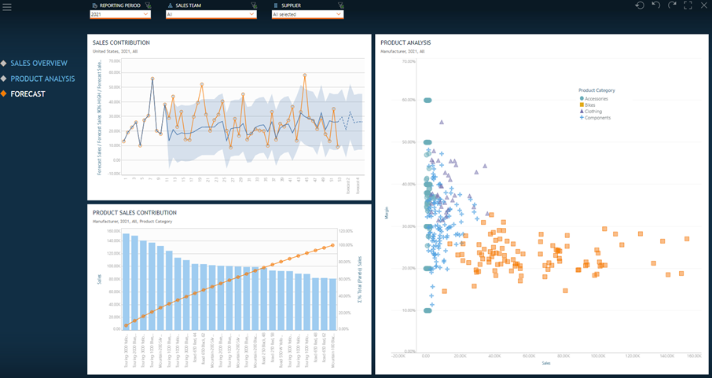Click the 160.00K label on scatter x-axis
The width and height of the screenshot is (712, 378).
[x=694, y=356]
